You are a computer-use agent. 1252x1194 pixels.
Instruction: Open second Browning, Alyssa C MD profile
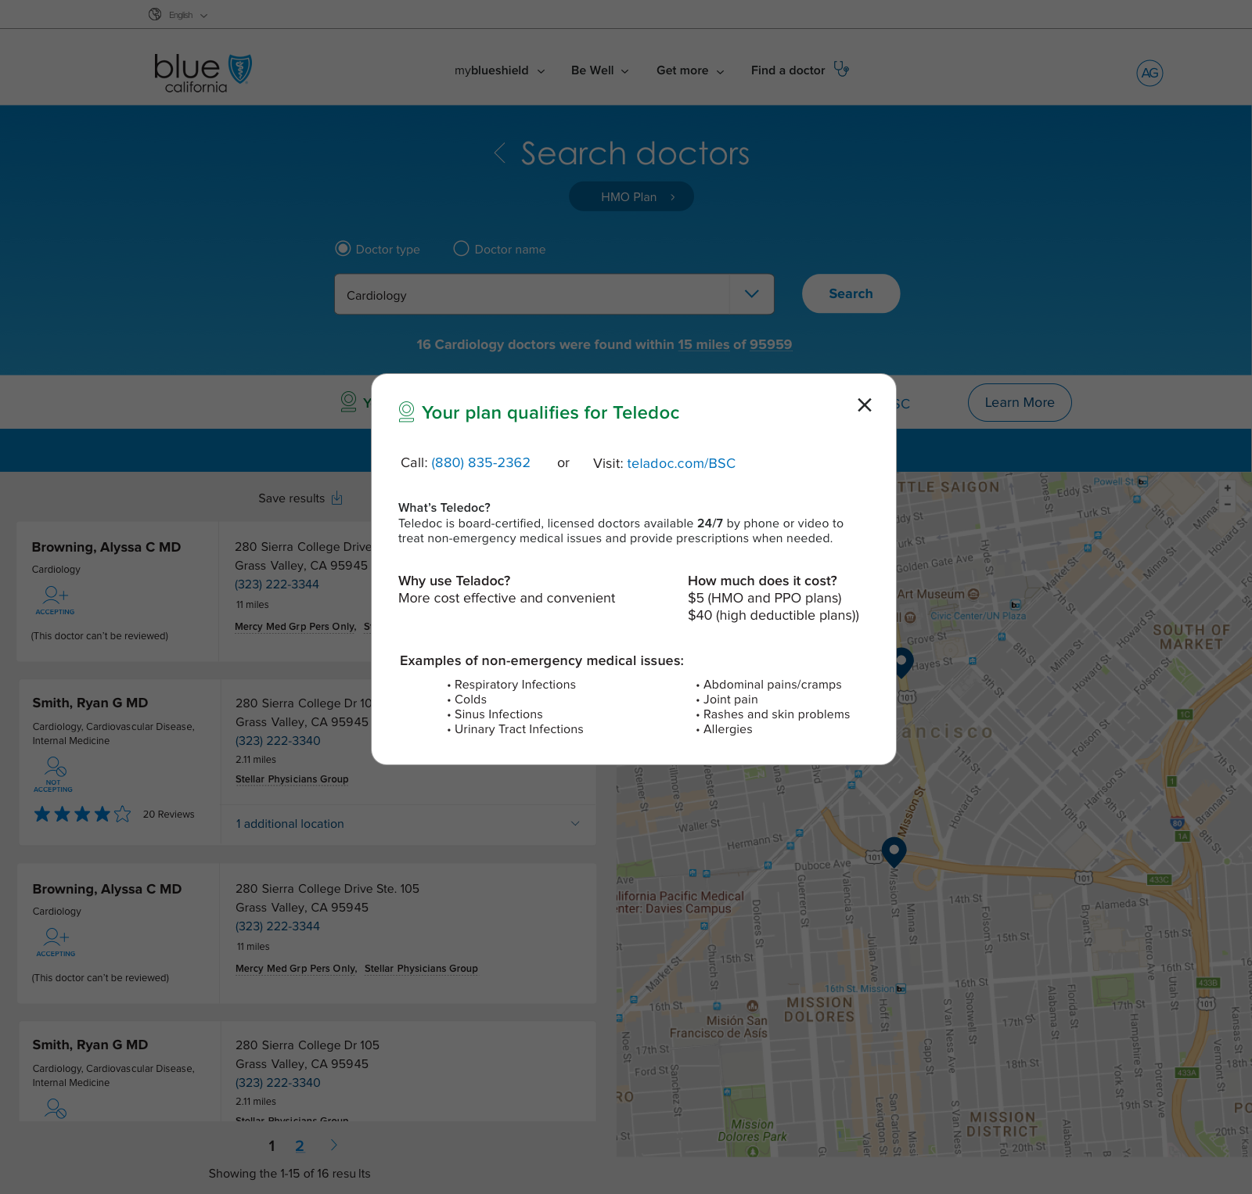(107, 890)
